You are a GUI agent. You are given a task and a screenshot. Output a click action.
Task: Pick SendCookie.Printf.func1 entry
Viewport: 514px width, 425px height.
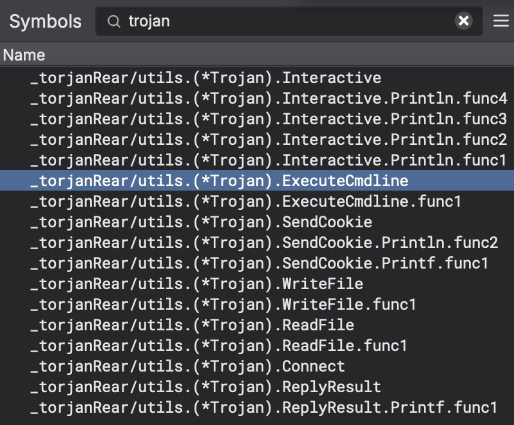pos(259,263)
